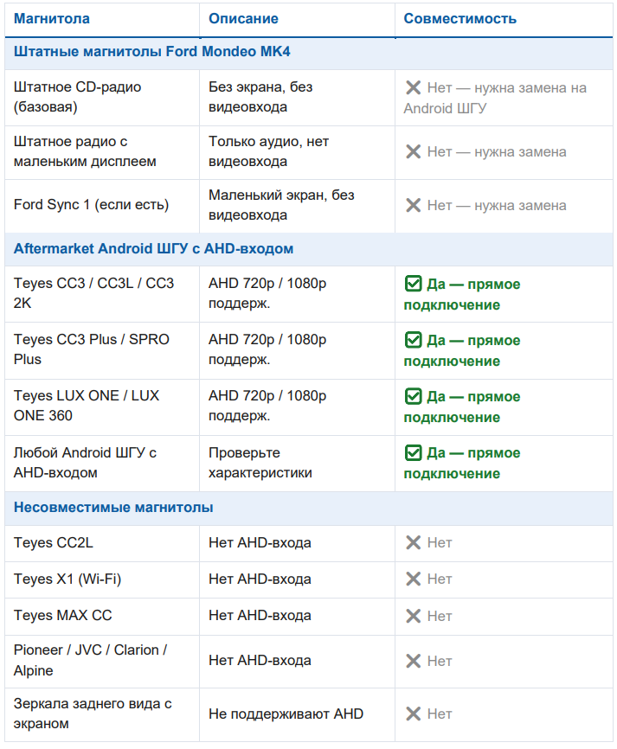Click cell Teyes LUX ONE / LUX ONE 360
Screen dimensions: 617x749
coord(102,407)
